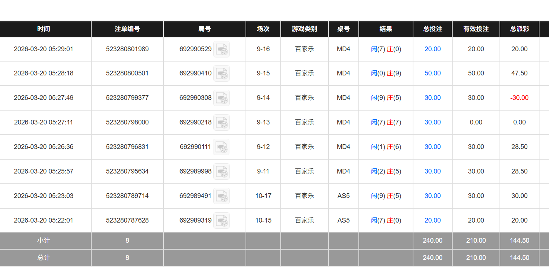Image resolution: width=549 pixels, height=276 pixels.
Task: Click the result 闲(0) 庄(9) link
Action: tap(386, 73)
